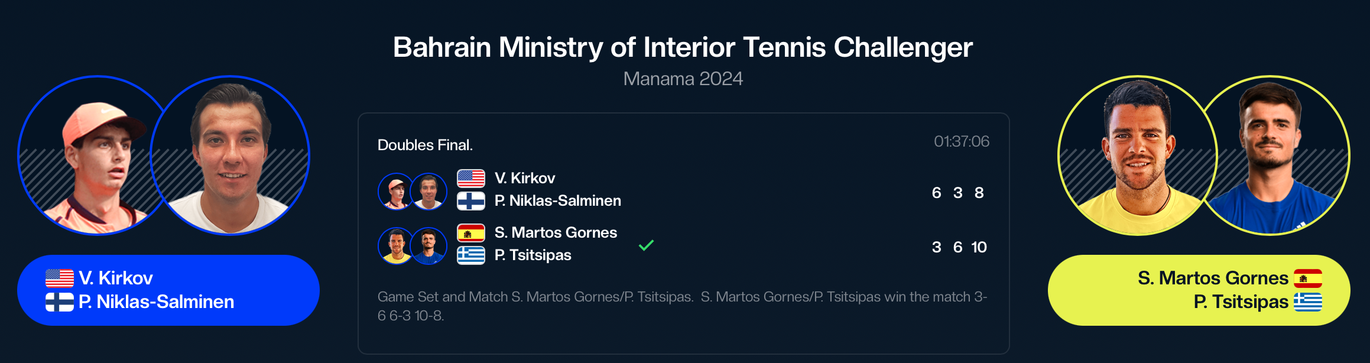The image size is (1370, 363).
Task: Click the Greece flag beside P. Tsitsipas in scoreboard
Action: tap(471, 255)
